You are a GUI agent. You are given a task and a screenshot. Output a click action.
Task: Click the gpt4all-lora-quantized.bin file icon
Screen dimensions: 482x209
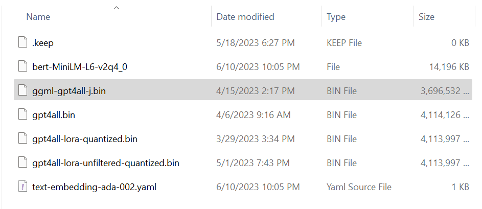pos(22,139)
